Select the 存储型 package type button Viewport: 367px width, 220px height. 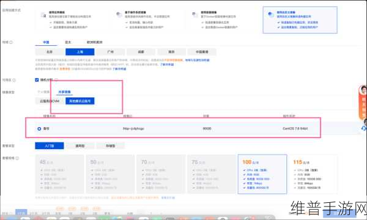(x=111, y=146)
